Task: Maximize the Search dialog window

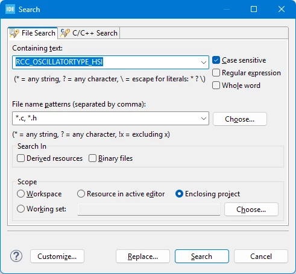Action: click(x=254, y=9)
